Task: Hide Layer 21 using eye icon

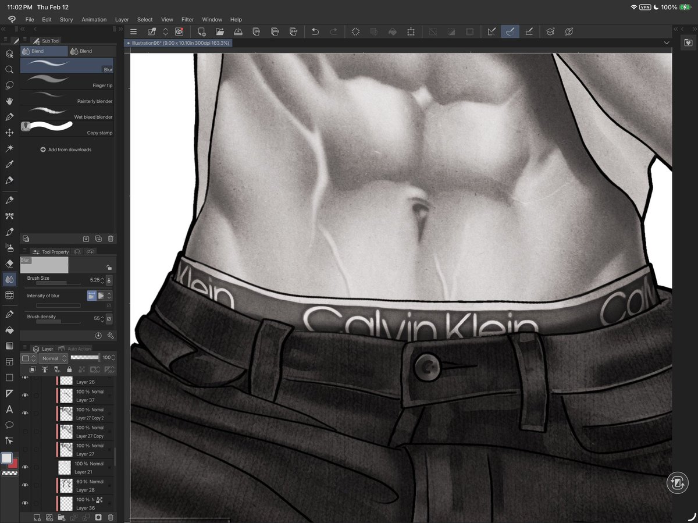Action: (25, 467)
